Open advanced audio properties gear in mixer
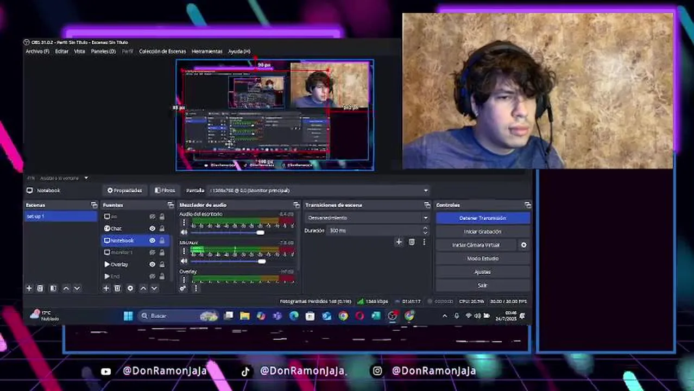 (183, 288)
